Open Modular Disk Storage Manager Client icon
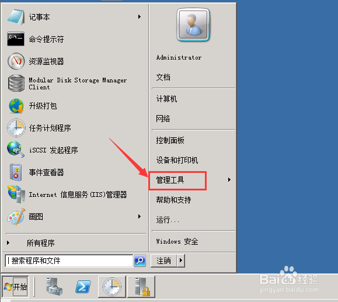338x302 pixels. [x=16, y=84]
